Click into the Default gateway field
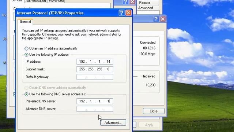234x132 pixels. pos(95,77)
